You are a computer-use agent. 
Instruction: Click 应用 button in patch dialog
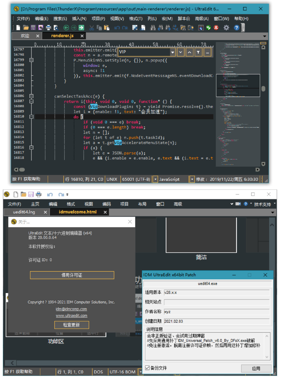[x=256, y=368]
